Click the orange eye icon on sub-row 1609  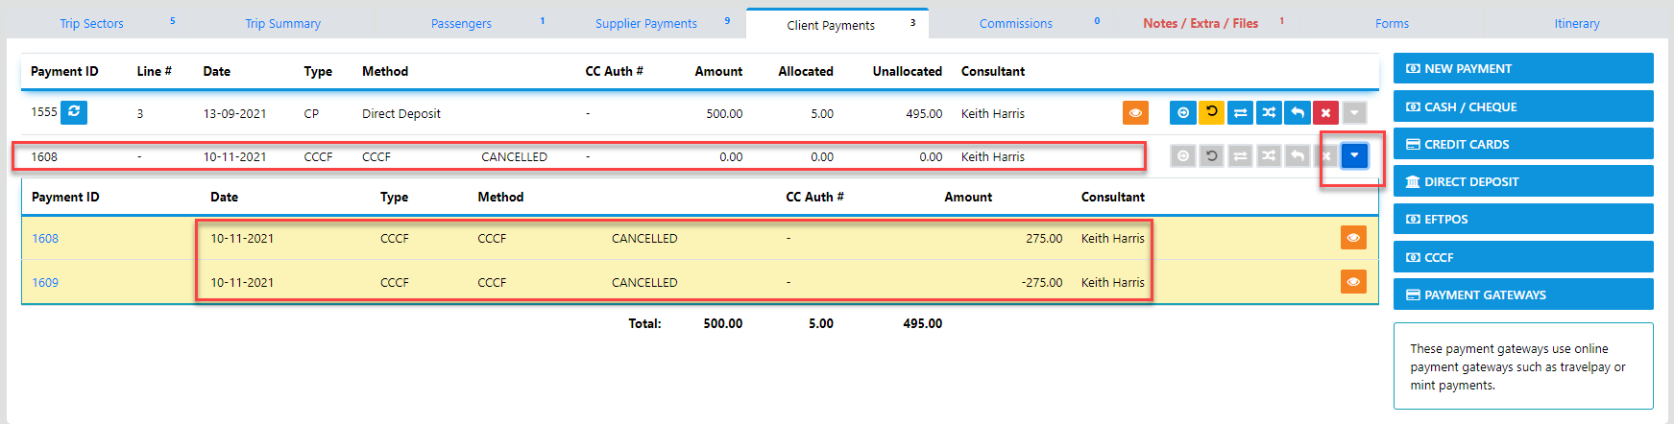tap(1353, 282)
